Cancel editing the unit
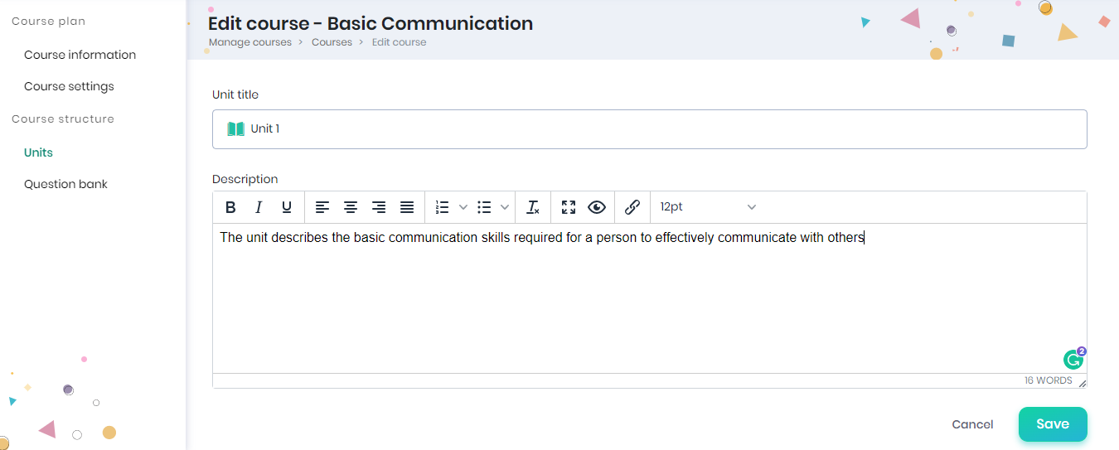Screen dimensions: 1119x450 [972, 424]
